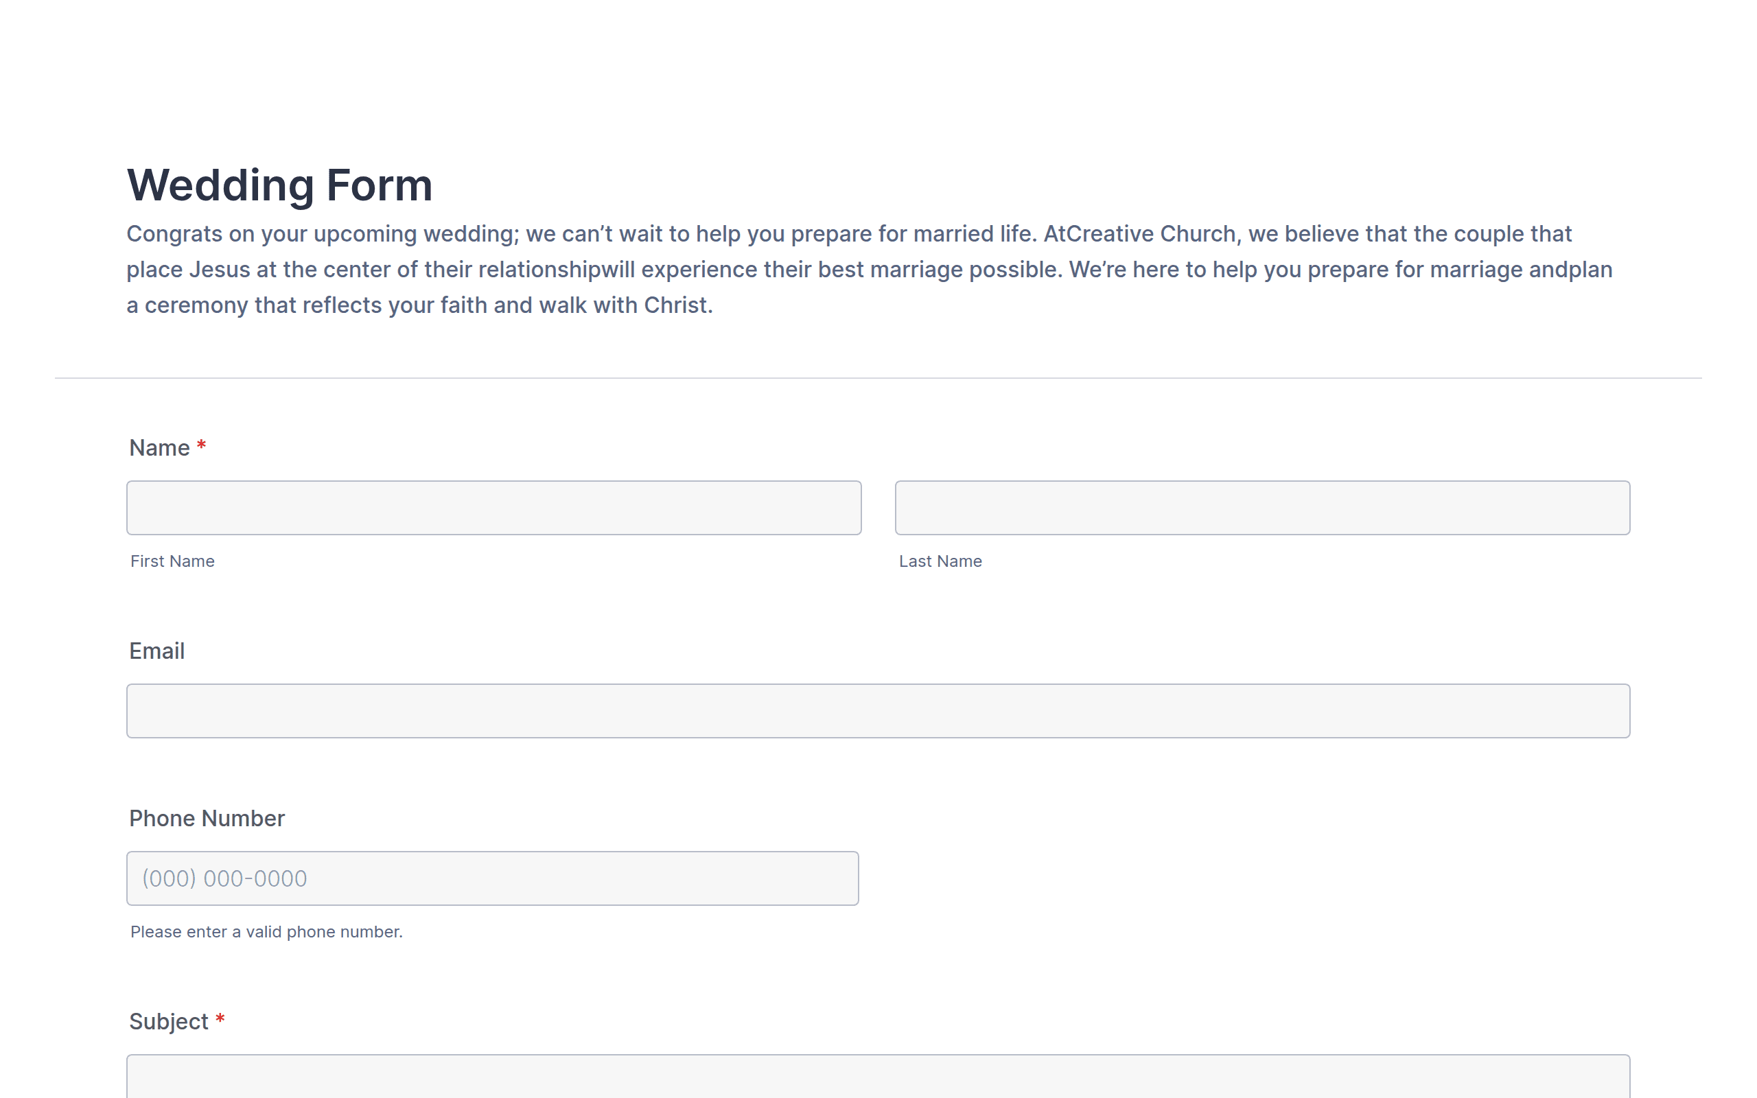Image resolution: width=1757 pixels, height=1098 pixels.
Task: Click the Wedding Form heading
Action: coord(279,185)
